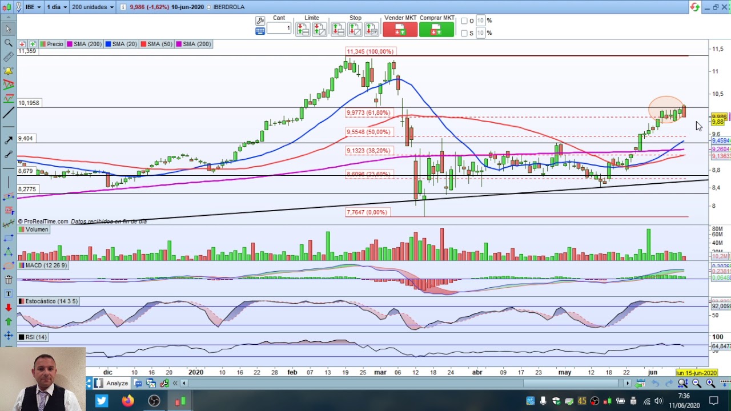Click the 9,9773 (61,80%) Fibonacci label
The width and height of the screenshot is (731, 411).
pos(368,113)
